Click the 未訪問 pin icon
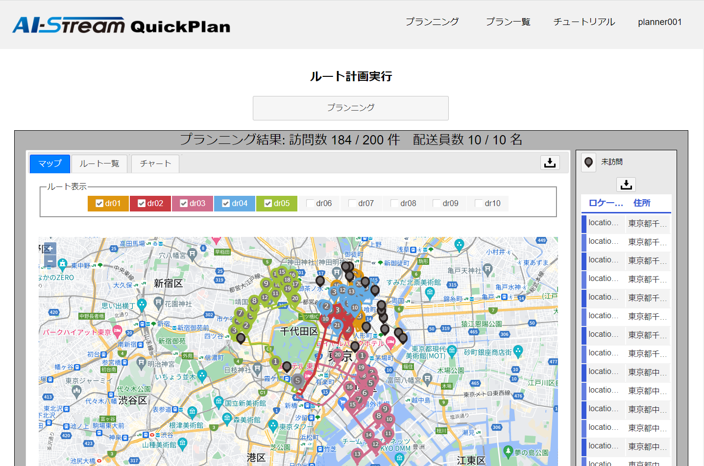Screen dimensions: 704x466 (588, 162)
